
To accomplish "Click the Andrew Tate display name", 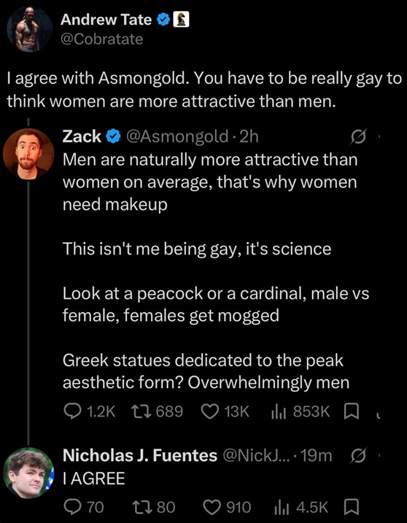I will click(x=106, y=20).
